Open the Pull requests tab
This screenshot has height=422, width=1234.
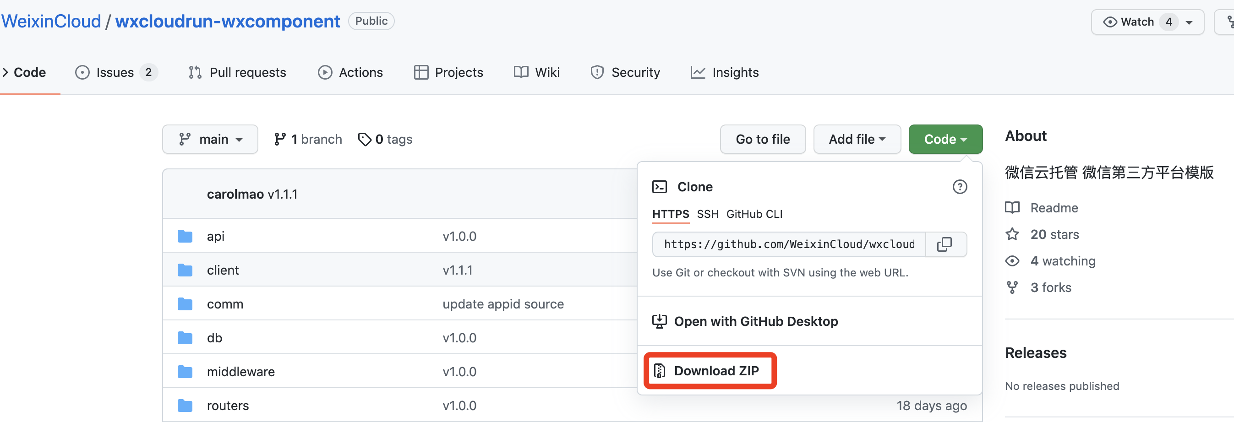[x=237, y=72]
